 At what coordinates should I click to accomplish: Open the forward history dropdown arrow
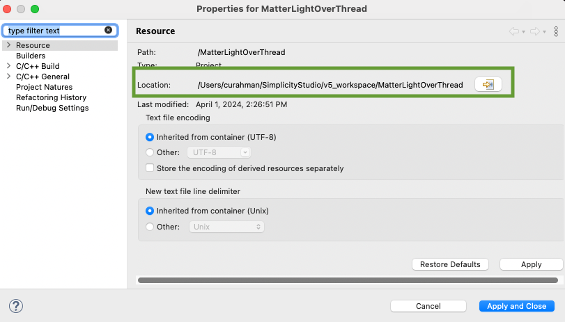click(543, 32)
